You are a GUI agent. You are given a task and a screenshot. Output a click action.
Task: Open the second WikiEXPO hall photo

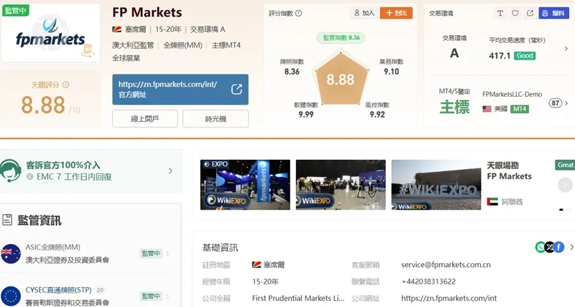click(x=340, y=185)
